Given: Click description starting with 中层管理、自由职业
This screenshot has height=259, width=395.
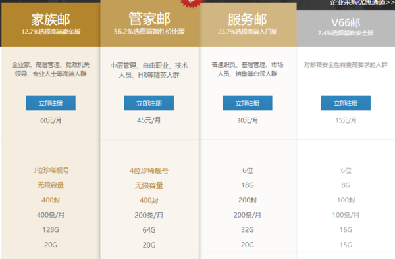Looking at the screenshot, I should [149, 70].
